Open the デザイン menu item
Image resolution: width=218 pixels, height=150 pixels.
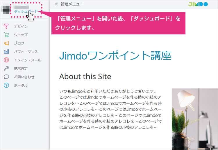[21, 26]
